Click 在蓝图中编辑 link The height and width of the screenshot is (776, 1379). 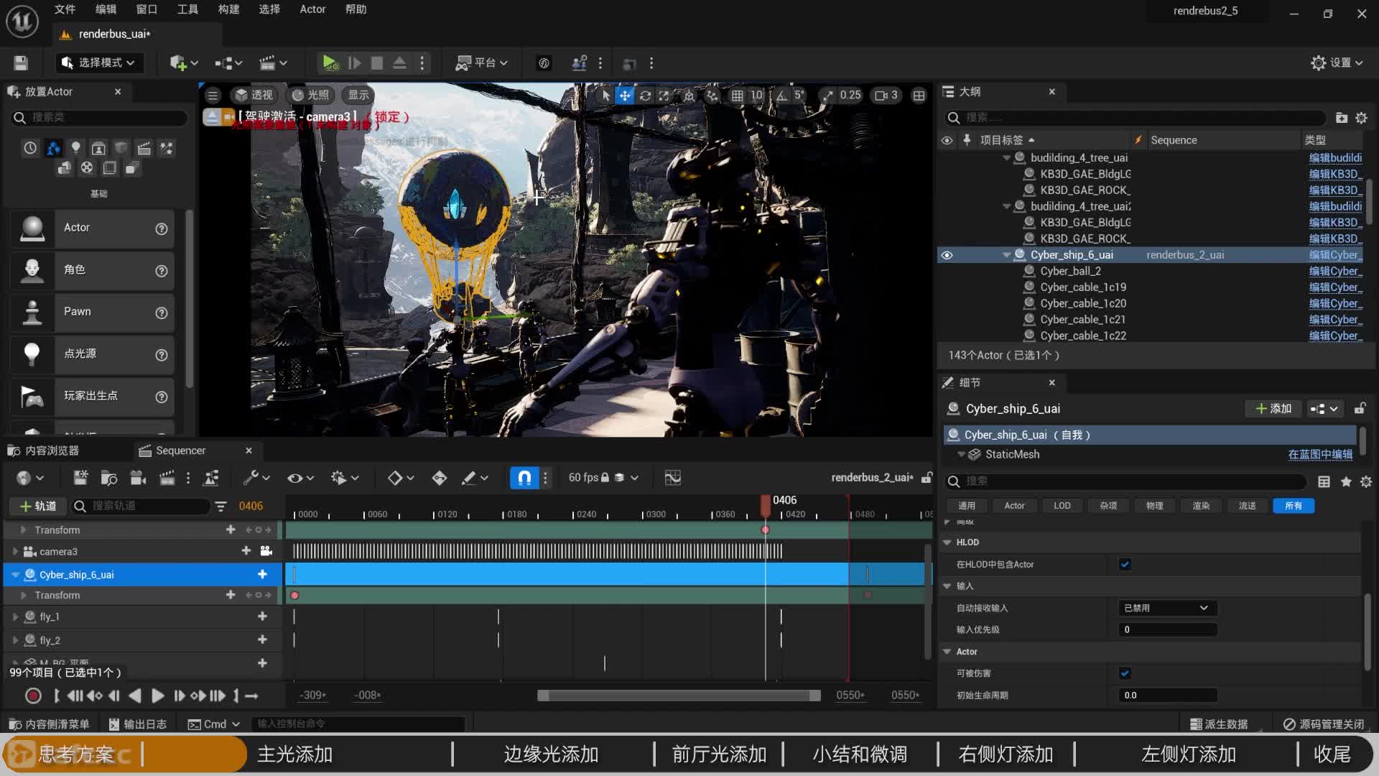pyautogui.click(x=1320, y=454)
